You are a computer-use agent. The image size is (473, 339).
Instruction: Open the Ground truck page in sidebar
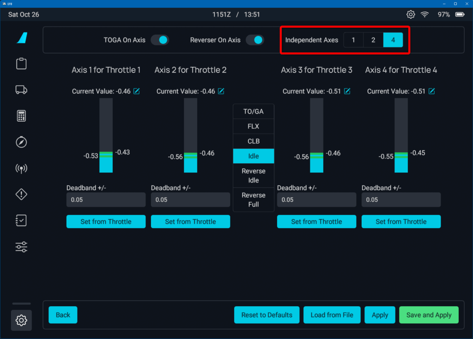tap(21, 90)
